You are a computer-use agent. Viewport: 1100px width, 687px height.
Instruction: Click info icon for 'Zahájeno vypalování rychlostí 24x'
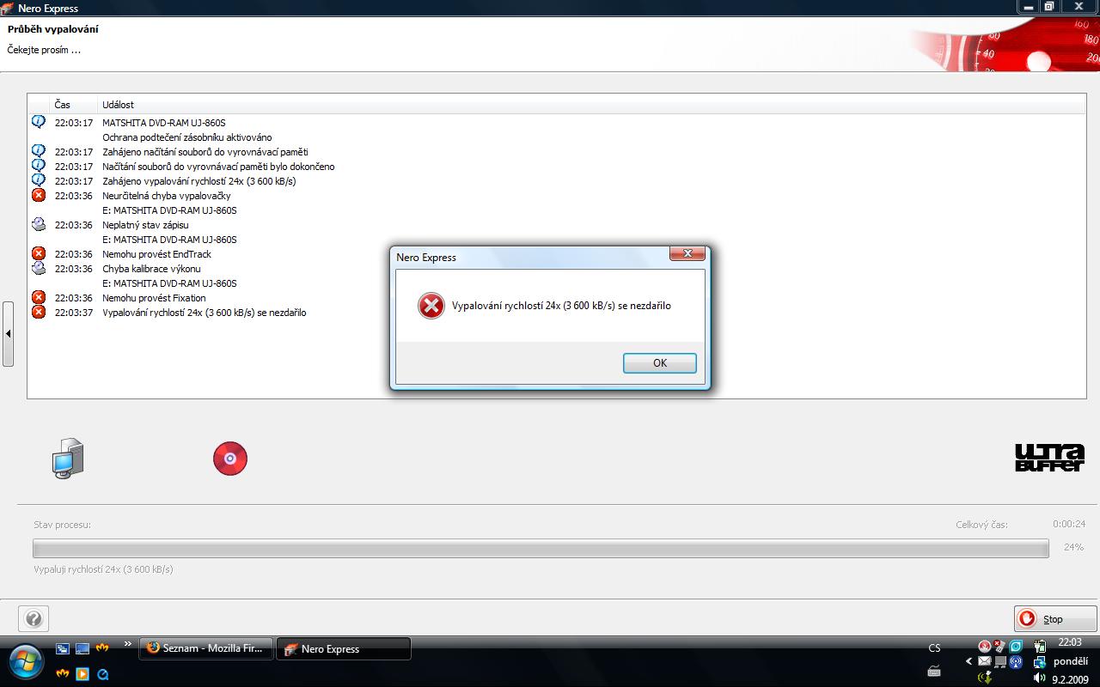[x=39, y=180]
